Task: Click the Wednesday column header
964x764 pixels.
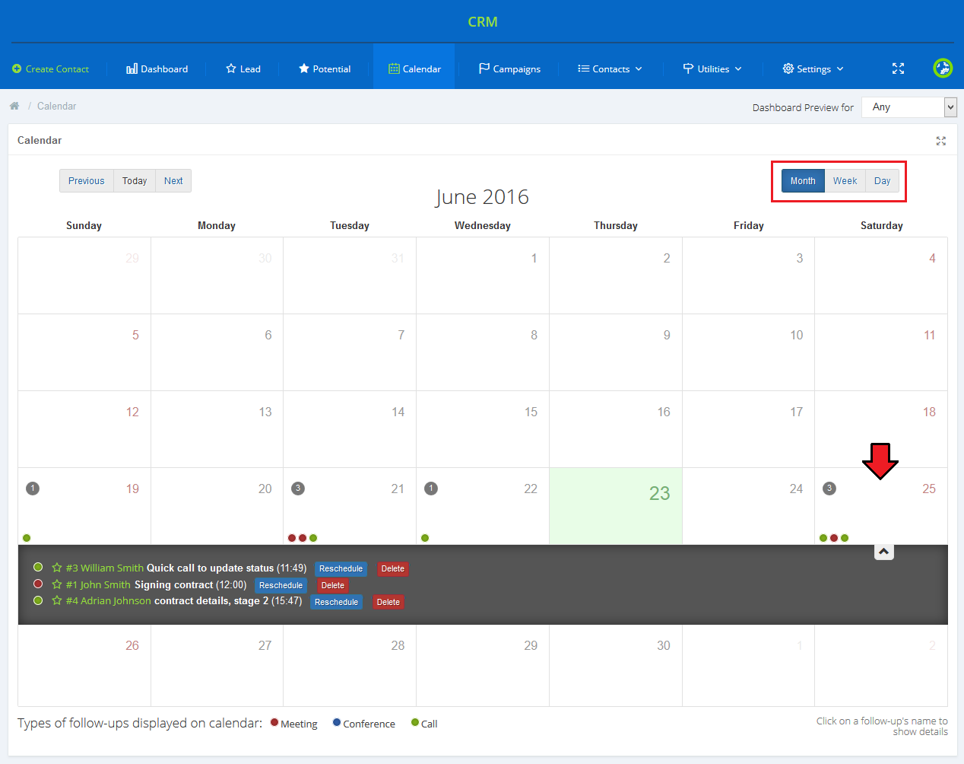Action: point(483,225)
